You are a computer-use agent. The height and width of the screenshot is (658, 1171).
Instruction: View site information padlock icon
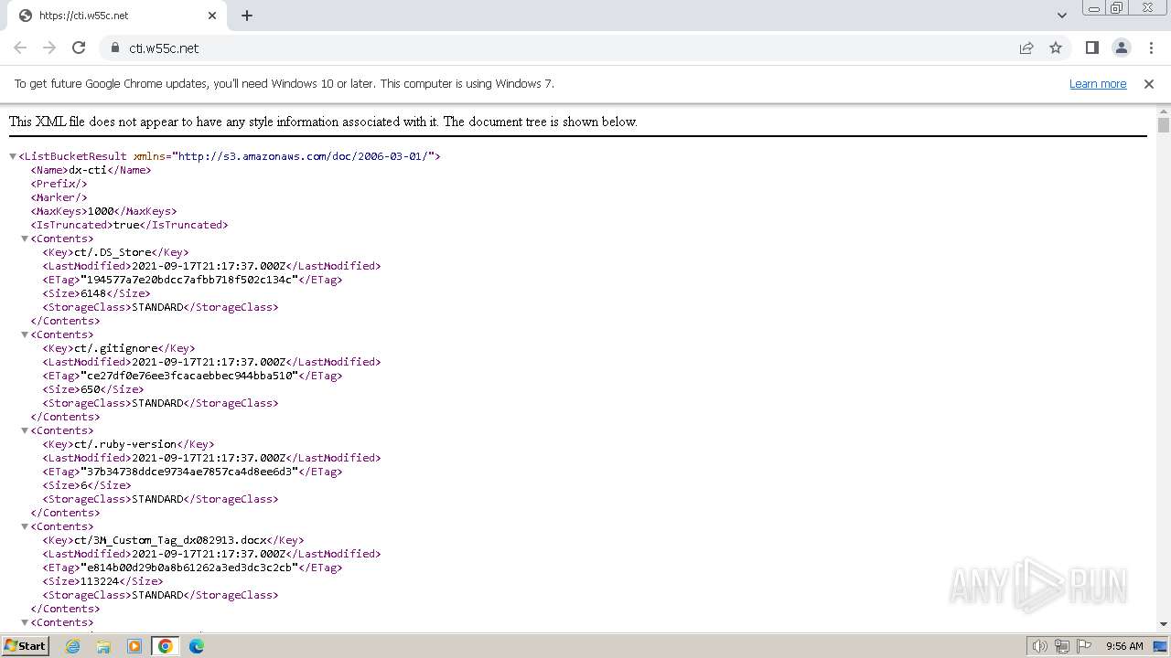click(114, 48)
